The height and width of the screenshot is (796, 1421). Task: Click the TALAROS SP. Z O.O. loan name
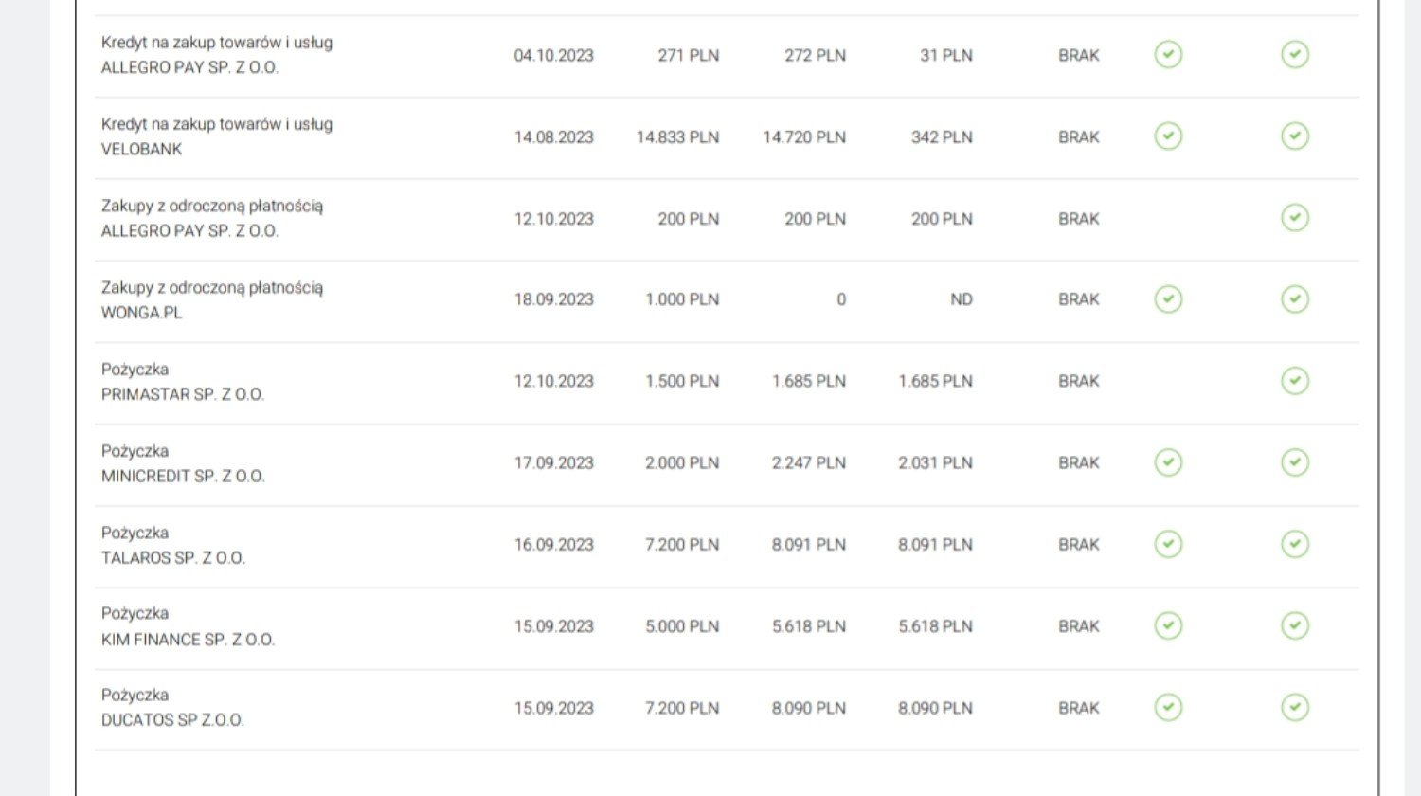172,557
